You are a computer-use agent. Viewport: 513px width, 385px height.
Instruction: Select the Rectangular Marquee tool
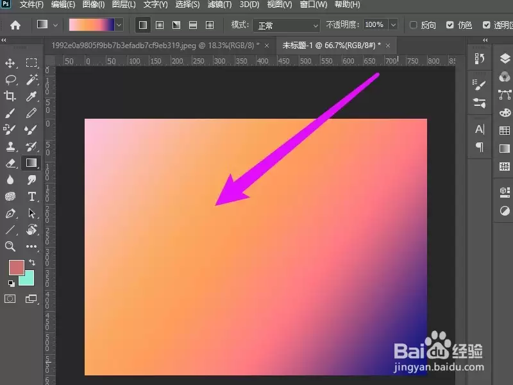point(31,62)
